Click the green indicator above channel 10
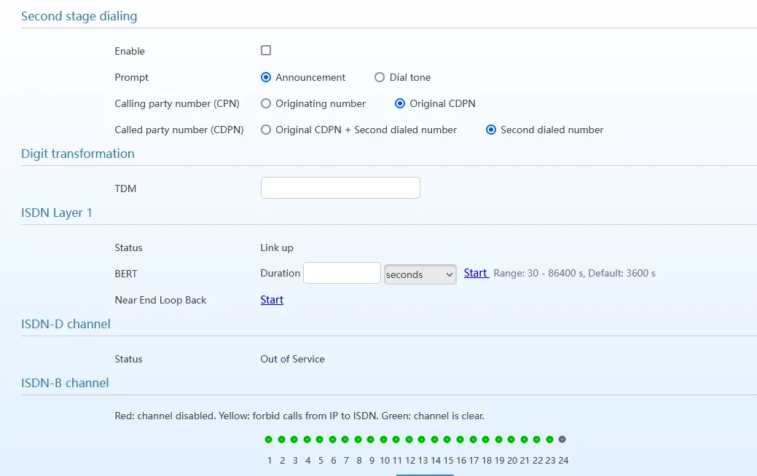Screen dimensions: 757x476 tap(383, 440)
